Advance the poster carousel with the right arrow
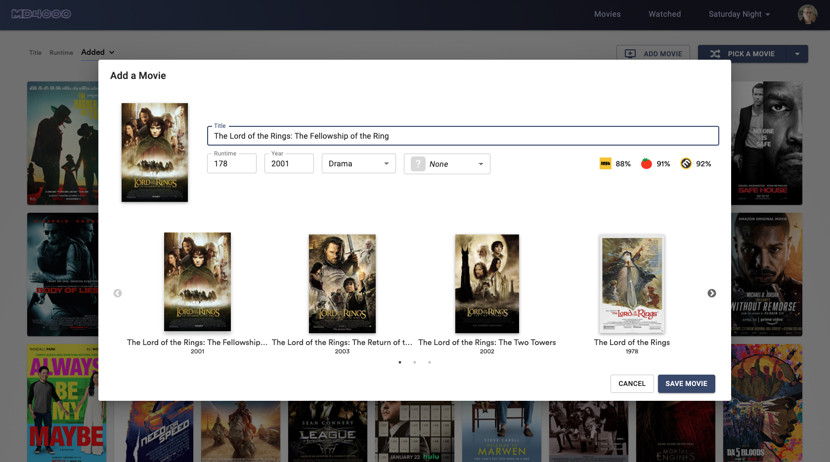The width and height of the screenshot is (830, 462). tap(712, 293)
